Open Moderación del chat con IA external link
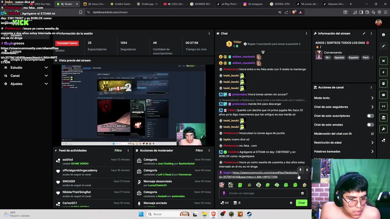 372,134
